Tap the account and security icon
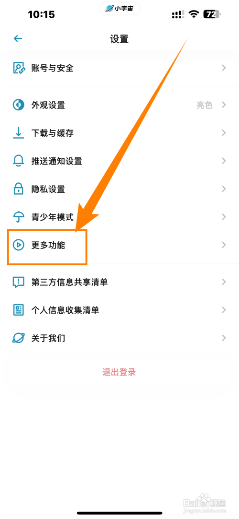This screenshot has width=239, height=519. pos(19,68)
